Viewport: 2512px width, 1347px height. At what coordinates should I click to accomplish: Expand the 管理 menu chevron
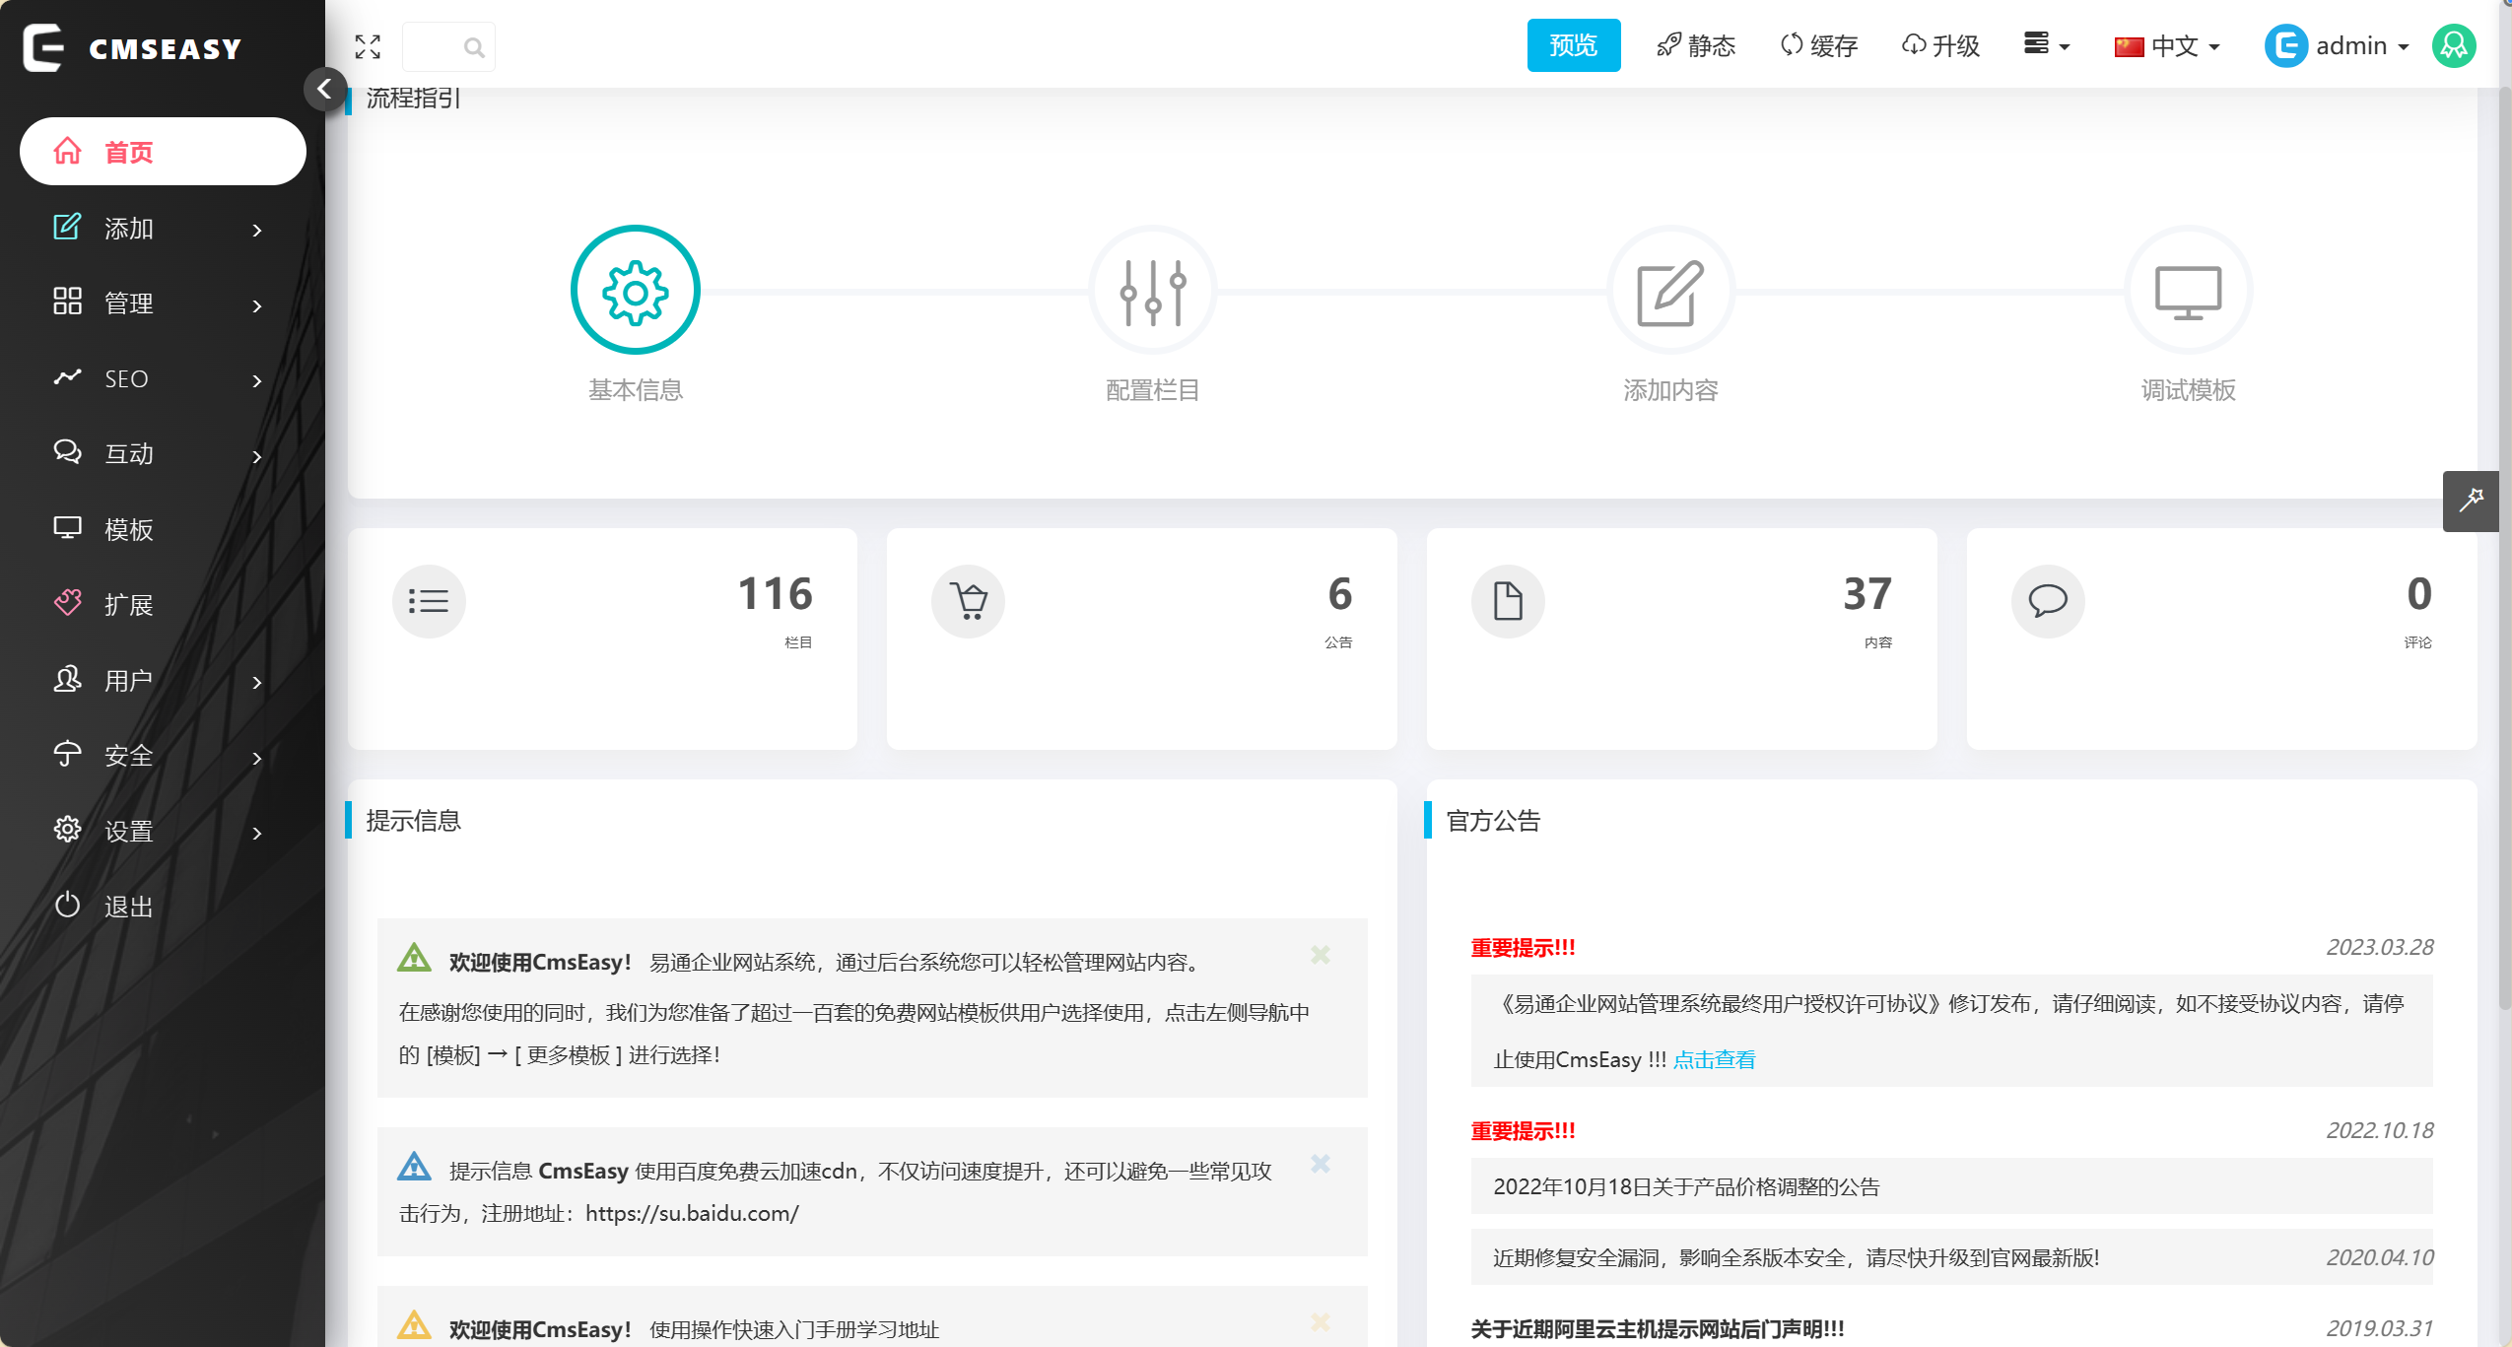257,305
